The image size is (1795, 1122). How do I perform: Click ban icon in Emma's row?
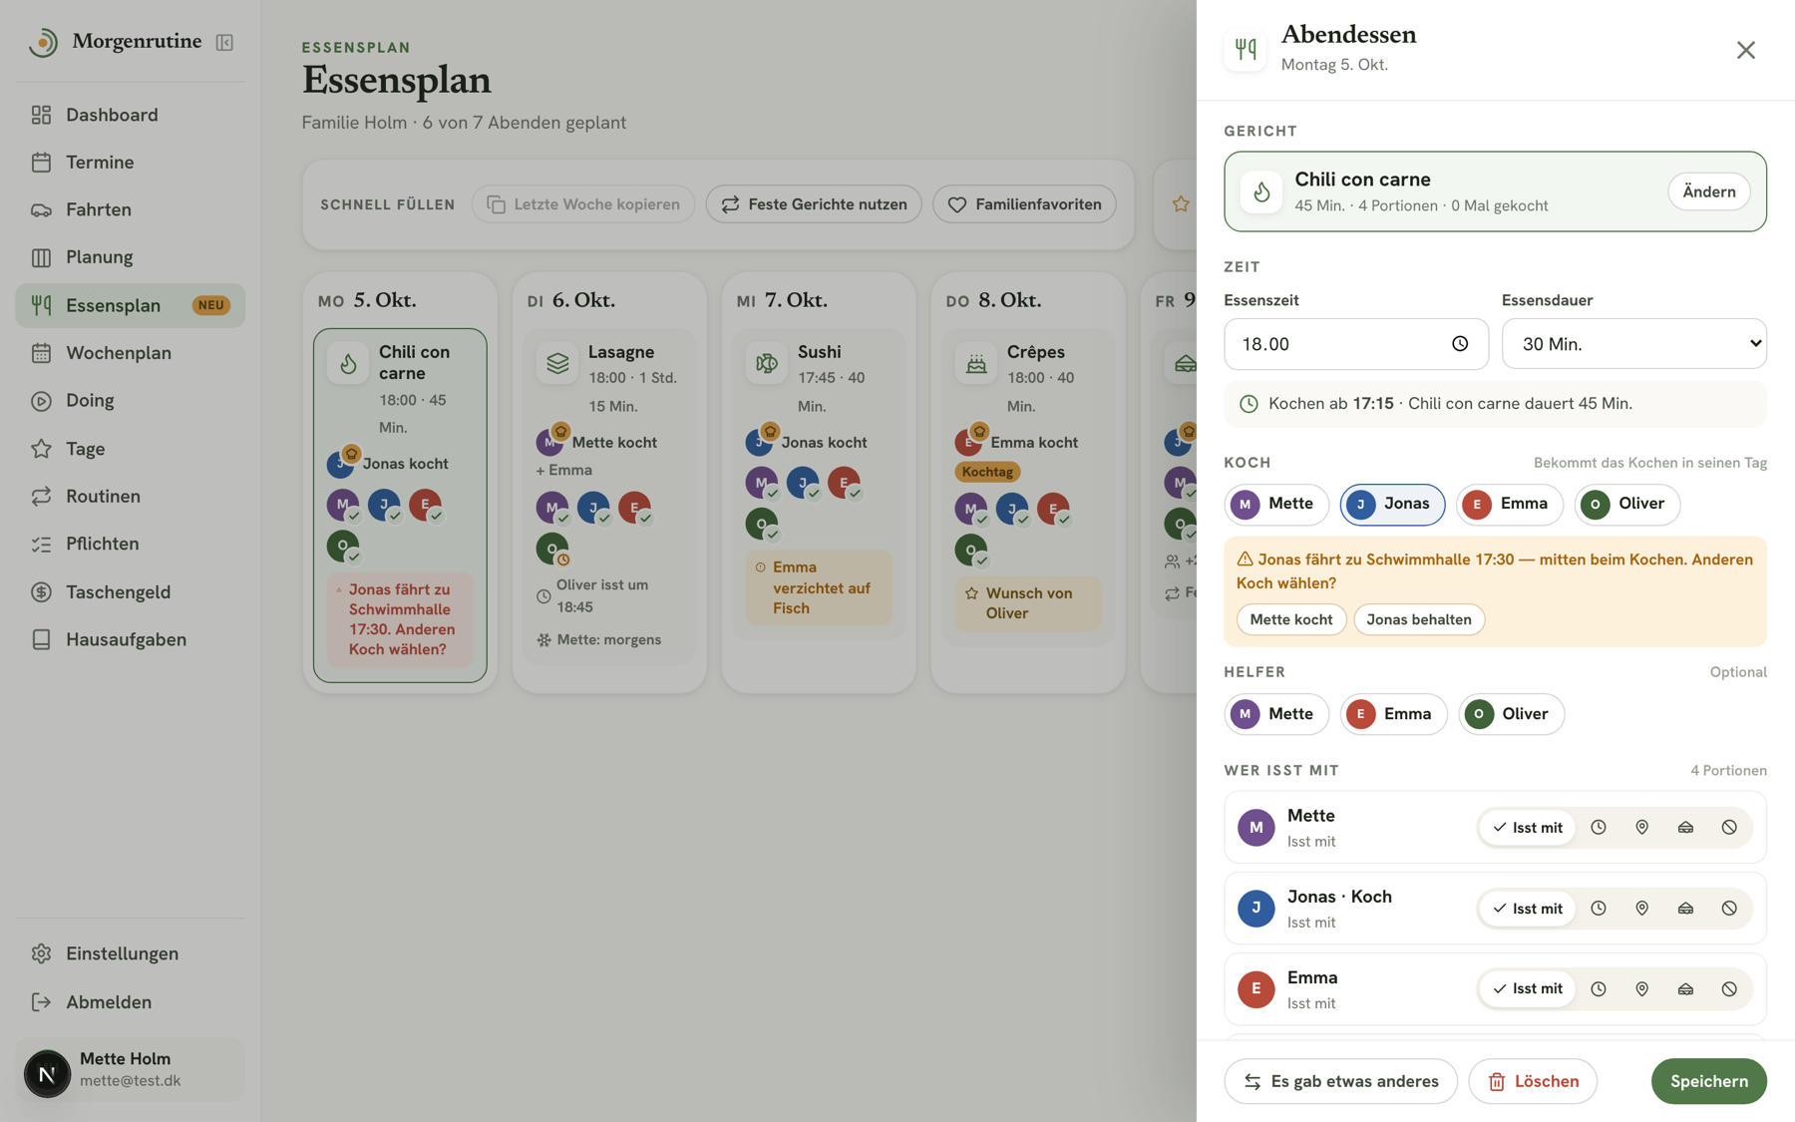pos(1729,989)
